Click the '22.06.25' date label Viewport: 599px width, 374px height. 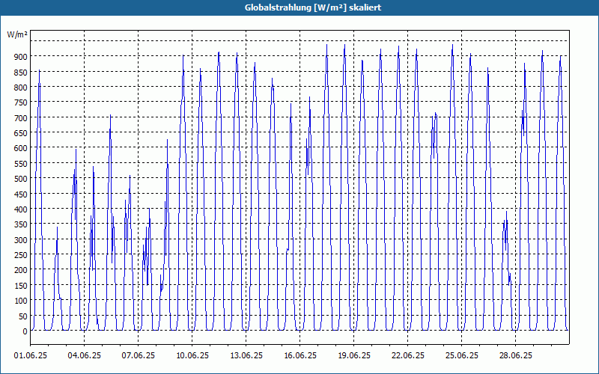tap(407, 355)
